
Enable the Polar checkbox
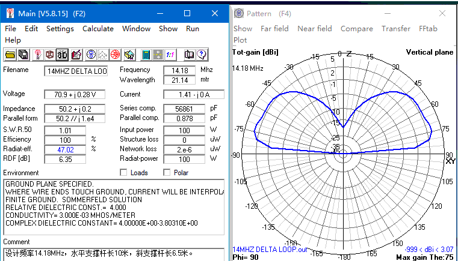point(167,172)
